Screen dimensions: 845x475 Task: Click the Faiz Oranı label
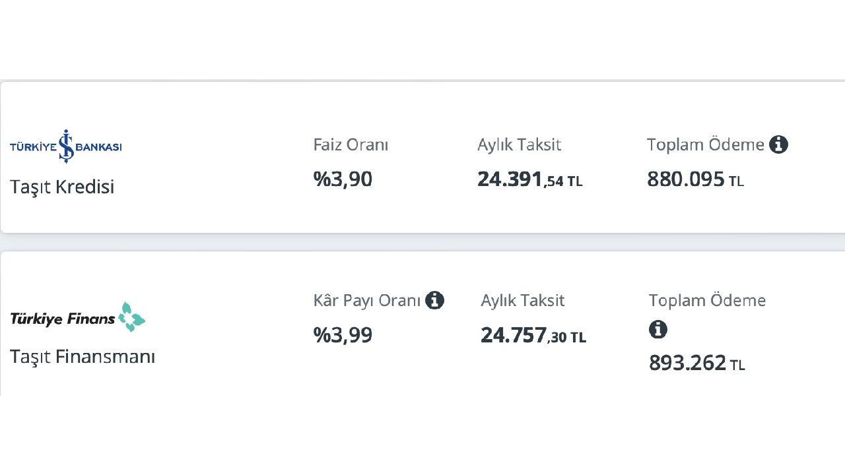tap(351, 144)
